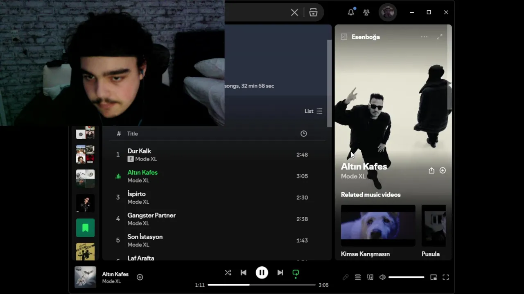Open the now playing album cover thumbnail

click(x=85, y=277)
